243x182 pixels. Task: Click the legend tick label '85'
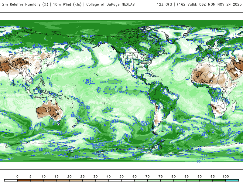(x=187, y=177)
